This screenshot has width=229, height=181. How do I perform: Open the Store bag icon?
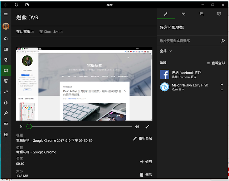[6, 102]
